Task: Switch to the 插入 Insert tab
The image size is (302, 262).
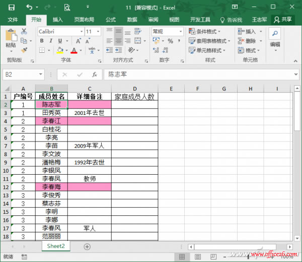Action: pyautogui.click(x=57, y=20)
